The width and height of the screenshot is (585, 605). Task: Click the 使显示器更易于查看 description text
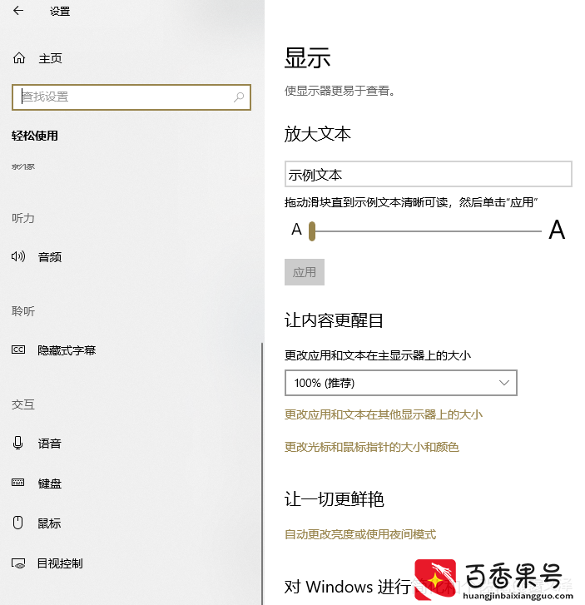340,91
